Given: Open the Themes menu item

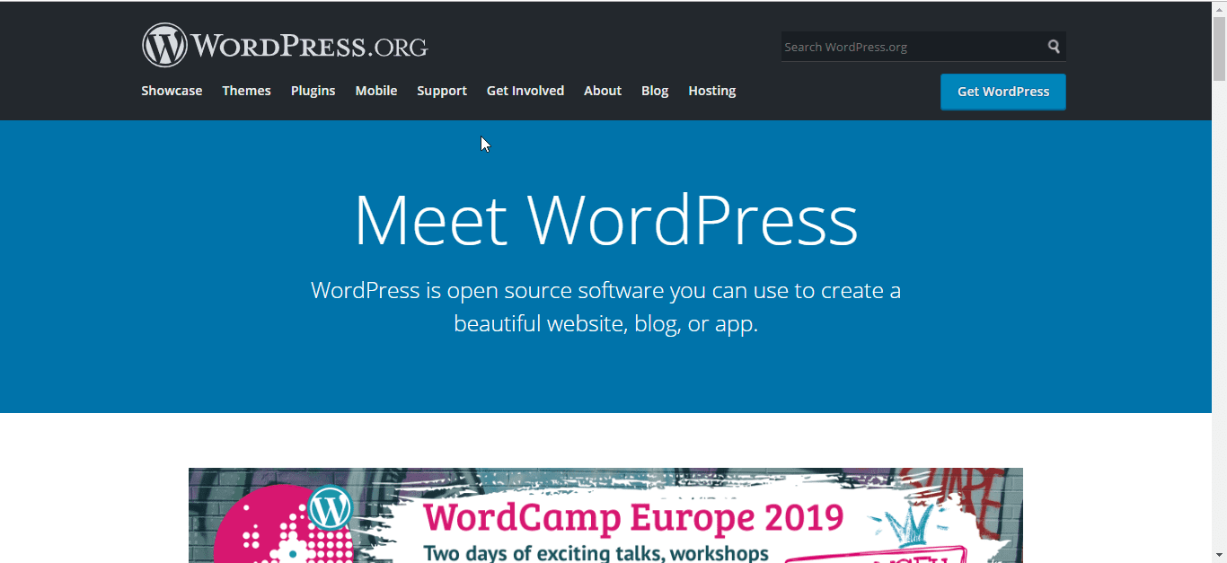Looking at the screenshot, I should click(x=246, y=91).
